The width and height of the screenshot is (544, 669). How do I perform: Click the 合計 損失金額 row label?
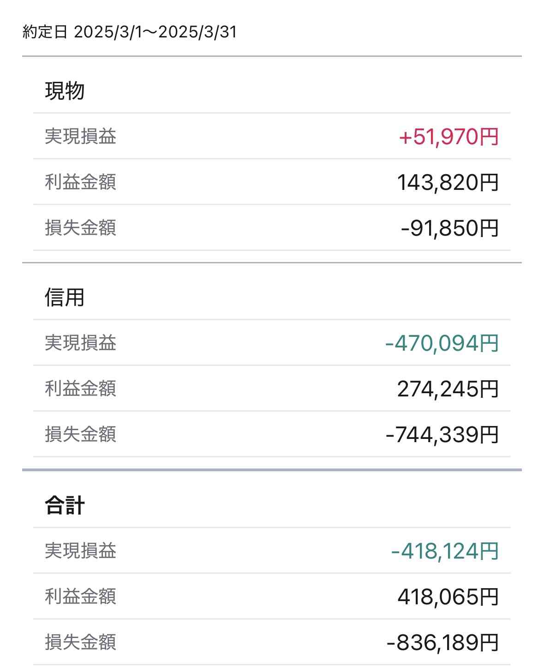80,642
